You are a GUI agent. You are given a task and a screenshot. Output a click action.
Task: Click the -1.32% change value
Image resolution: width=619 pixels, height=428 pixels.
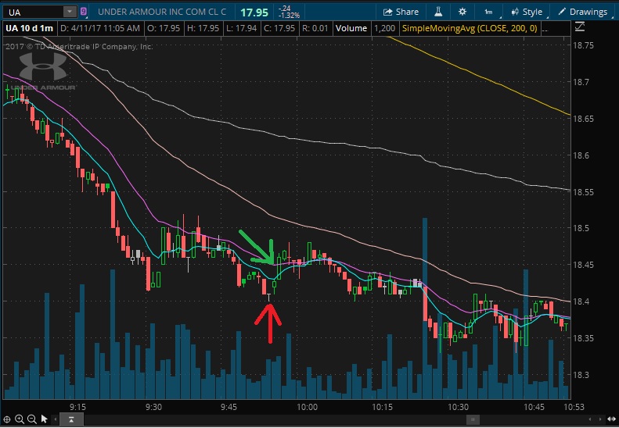coord(289,16)
